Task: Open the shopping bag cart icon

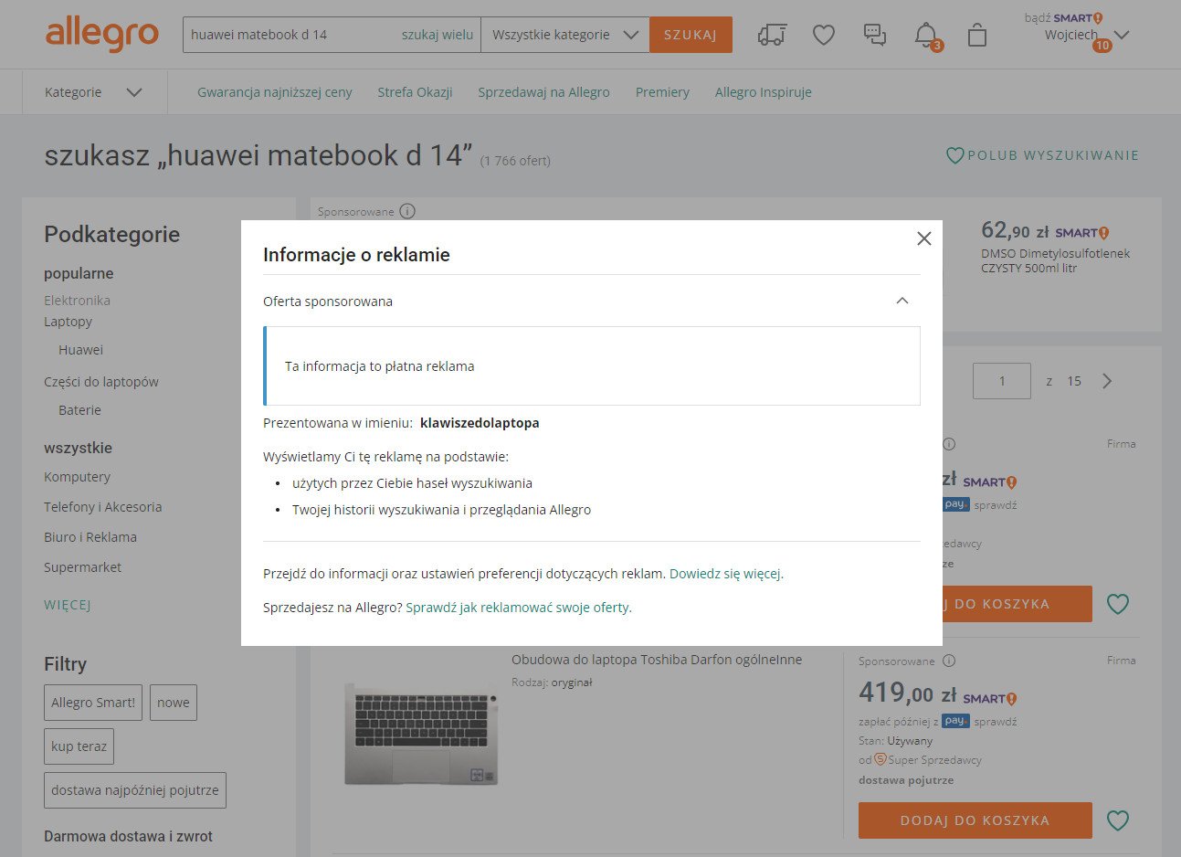Action: (x=977, y=35)
